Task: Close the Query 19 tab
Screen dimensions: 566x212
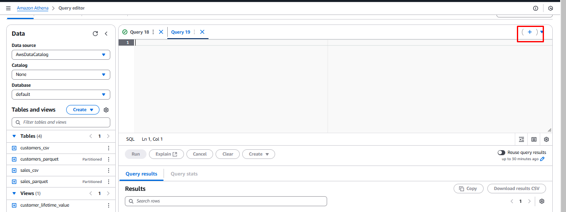Action: pyautogui.click(x=202, y=32)
